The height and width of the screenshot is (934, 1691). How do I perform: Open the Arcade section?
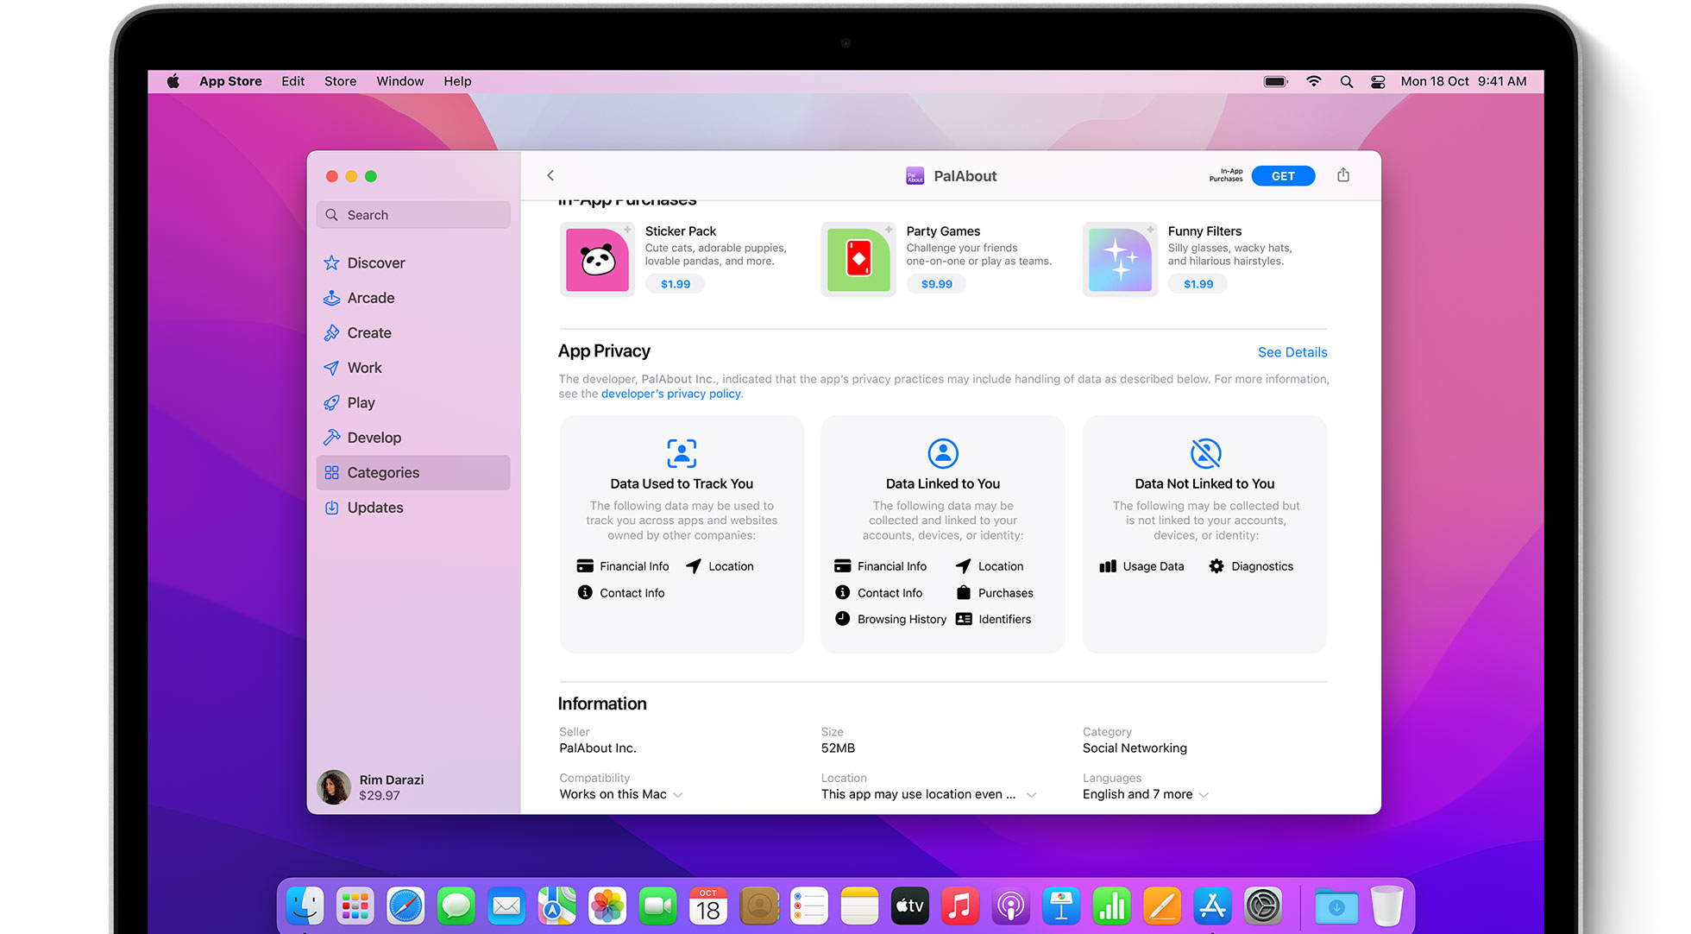[x=370, y=298]
